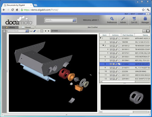The width and height of the screenshot is (152, 117).
Task: Click the parts list horizontal scrollbar
Action: coord(119,82)
